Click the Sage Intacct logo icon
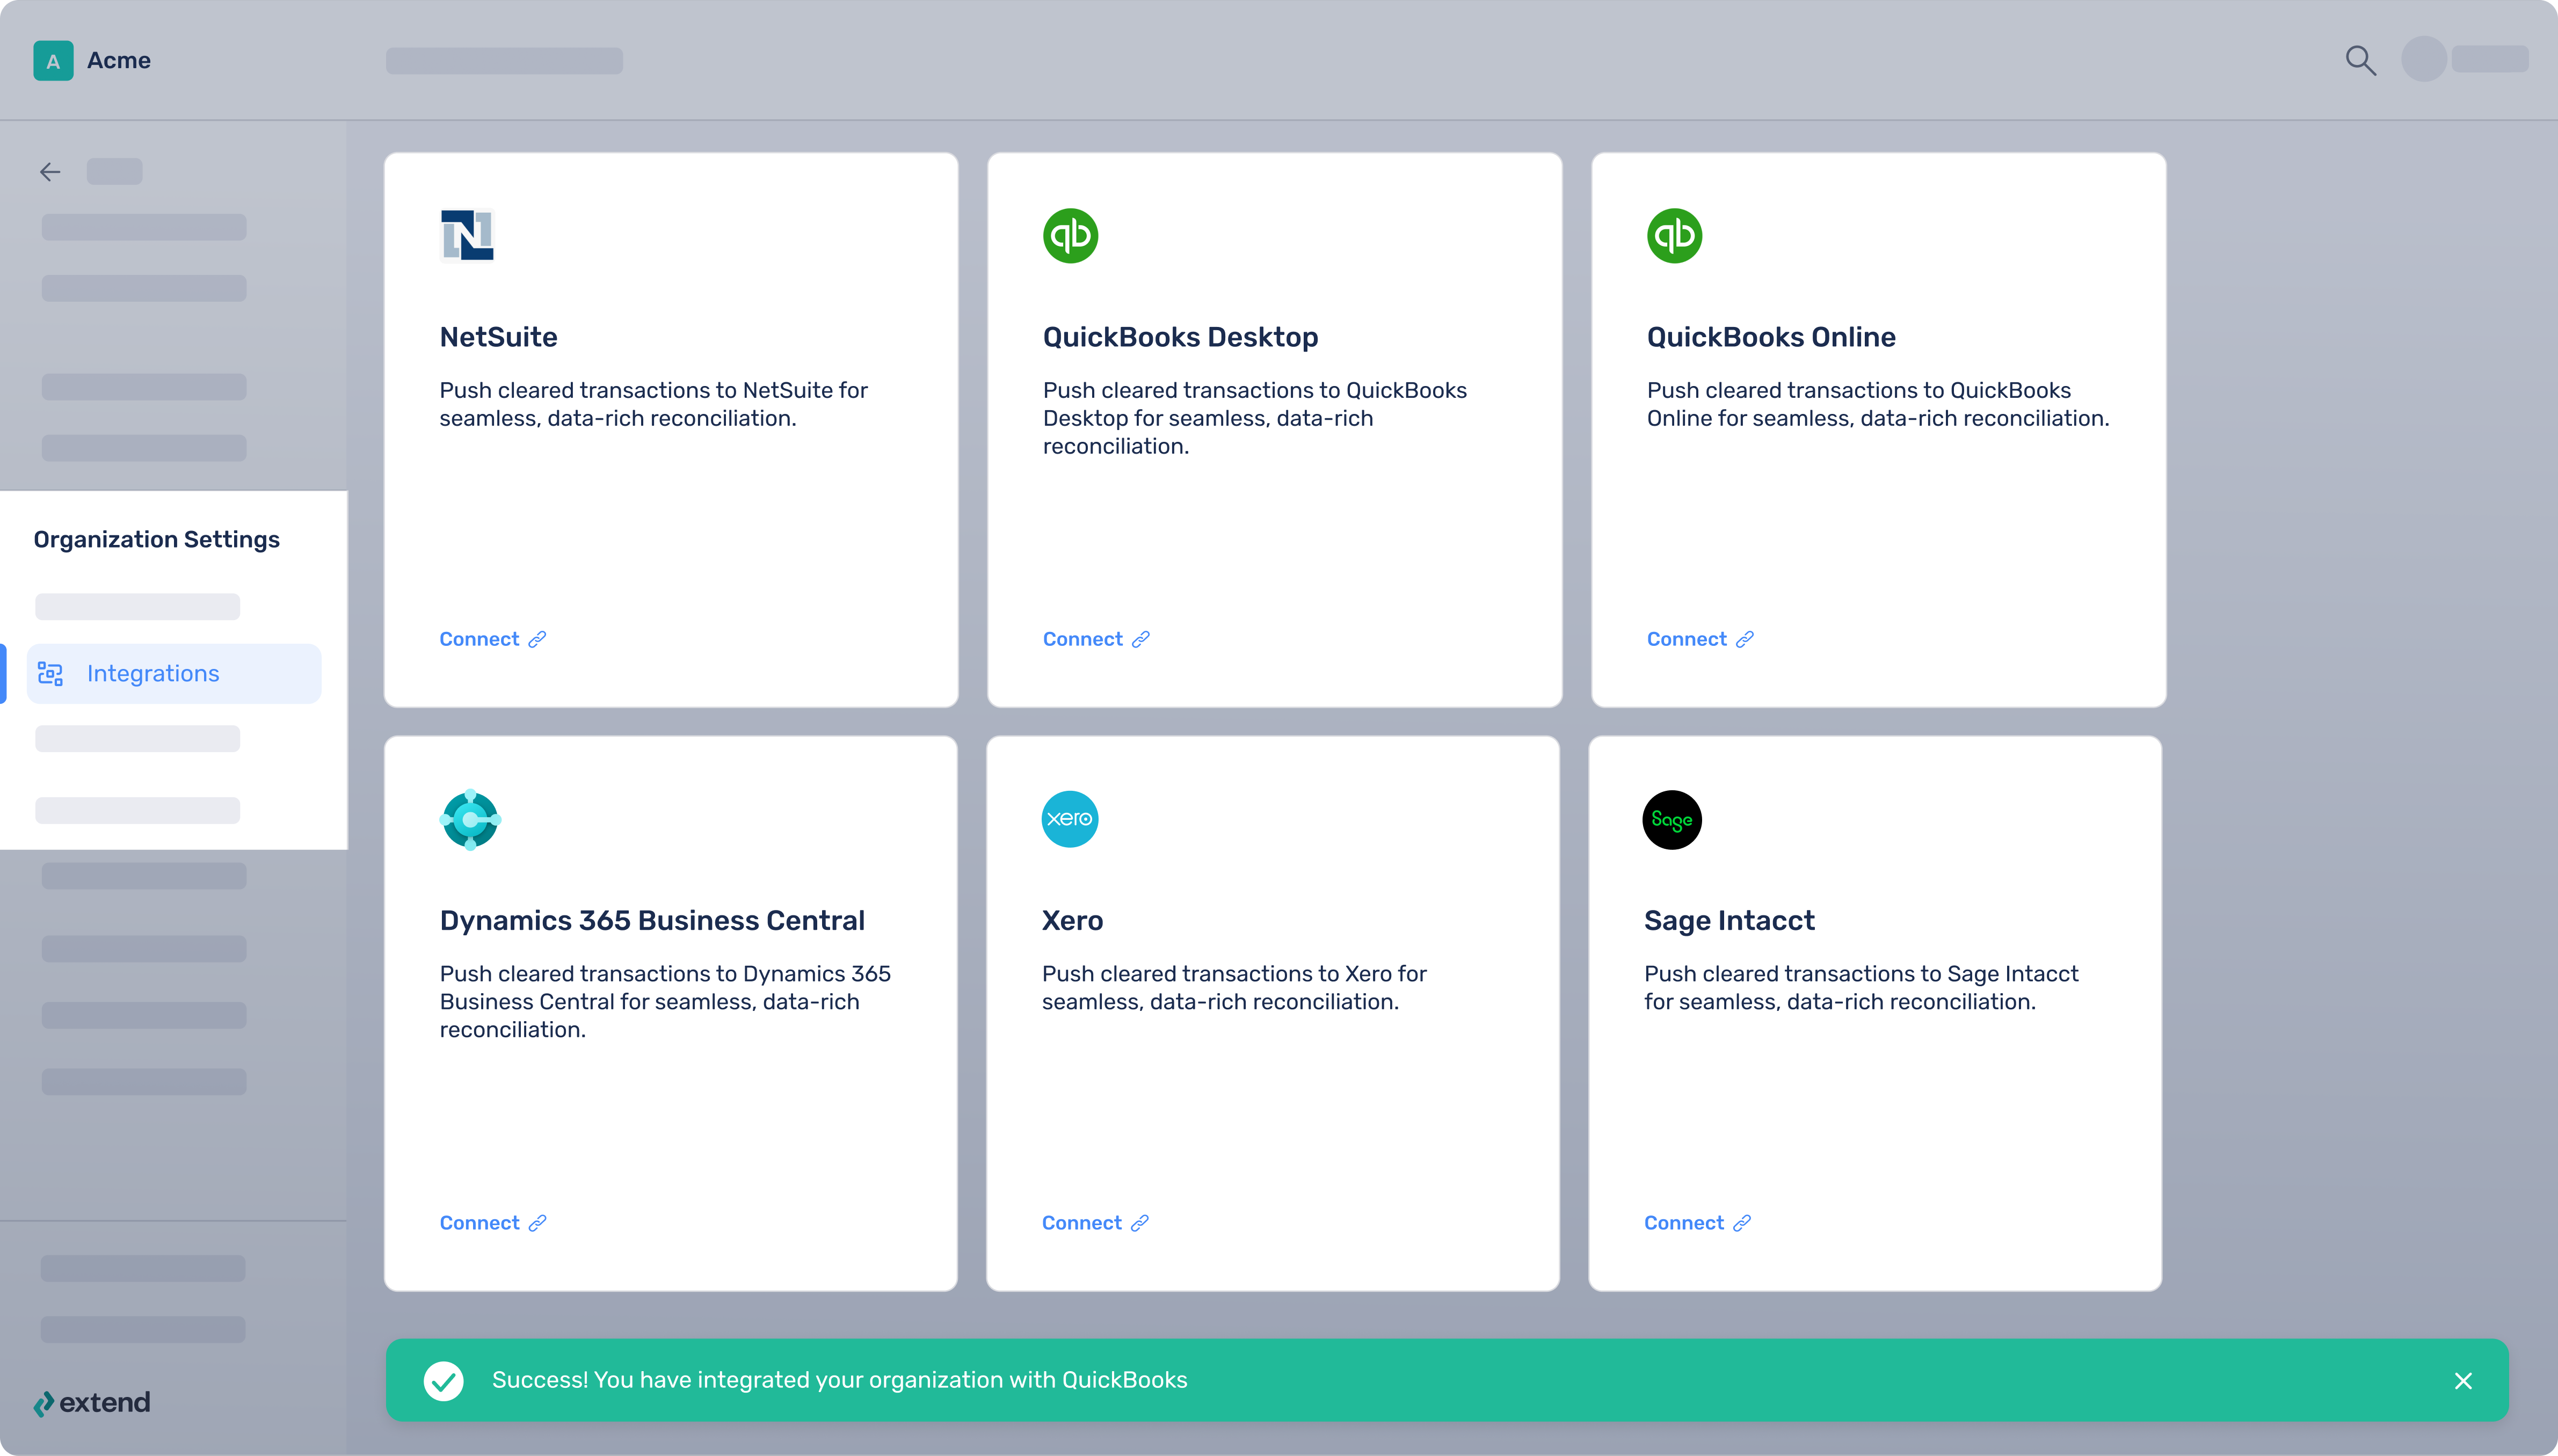The width and height of the screenshot is (2558, 1456). pyautogui.click(x=1672, y=820)
